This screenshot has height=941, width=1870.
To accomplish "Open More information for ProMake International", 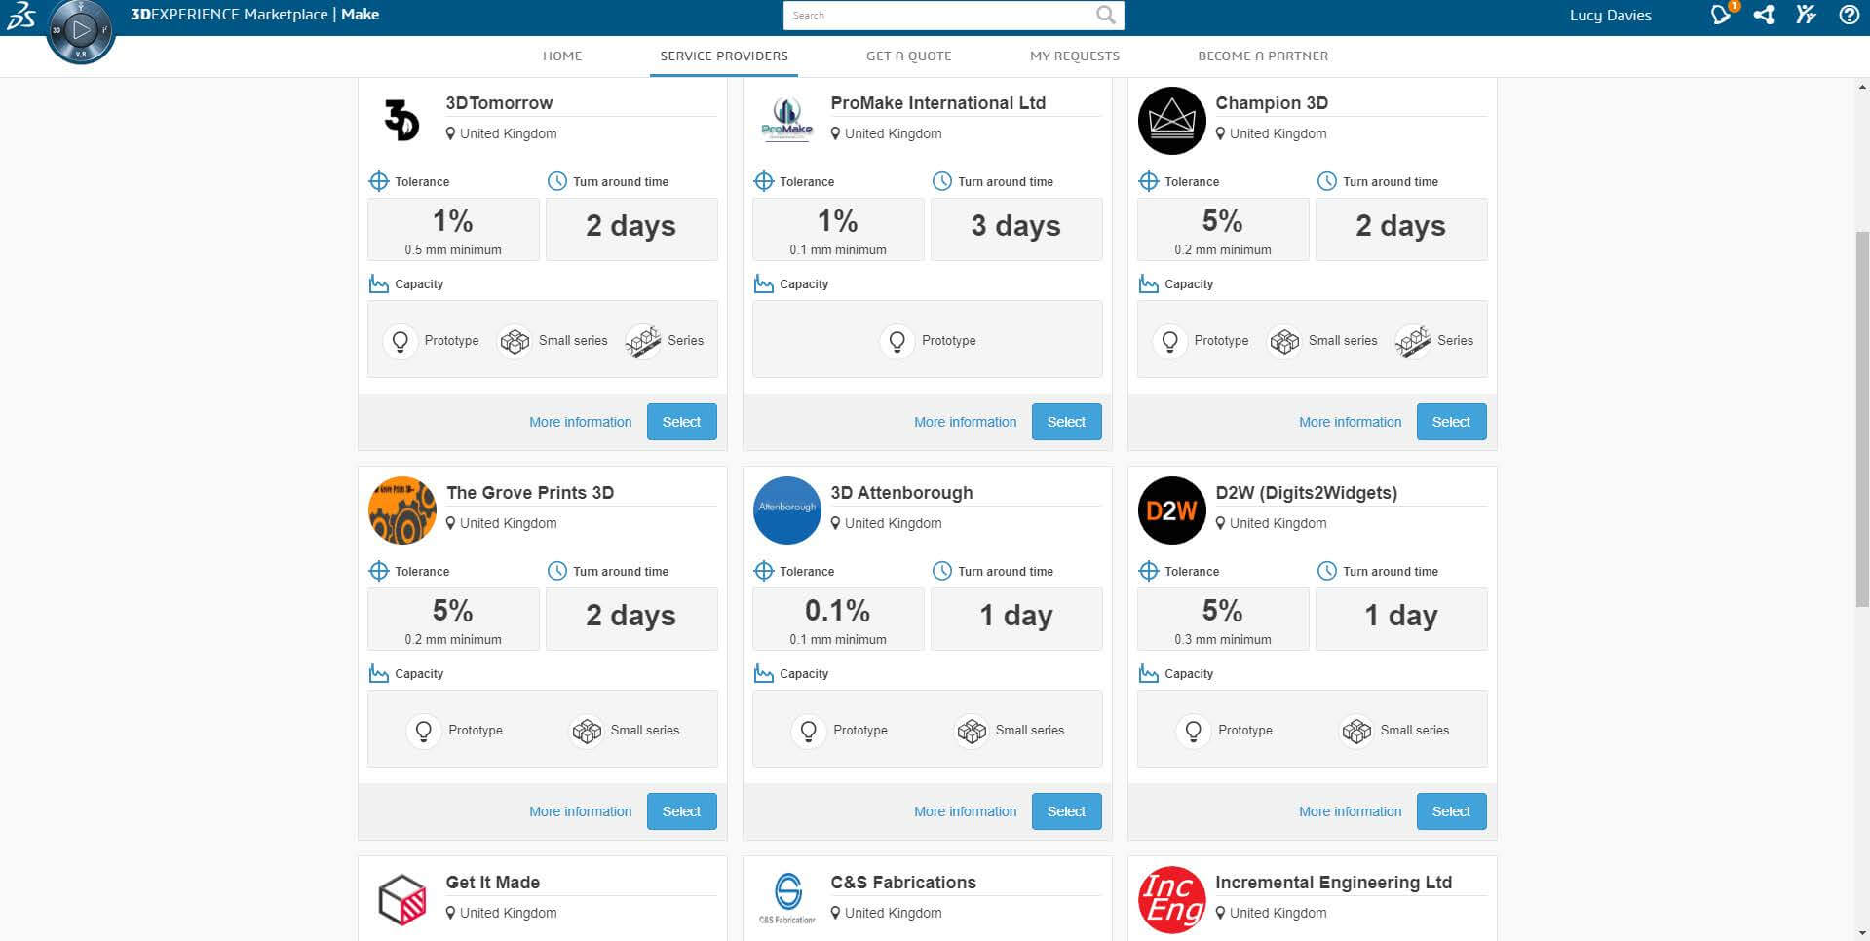I will pyautogui.click(x=966, y=422).
